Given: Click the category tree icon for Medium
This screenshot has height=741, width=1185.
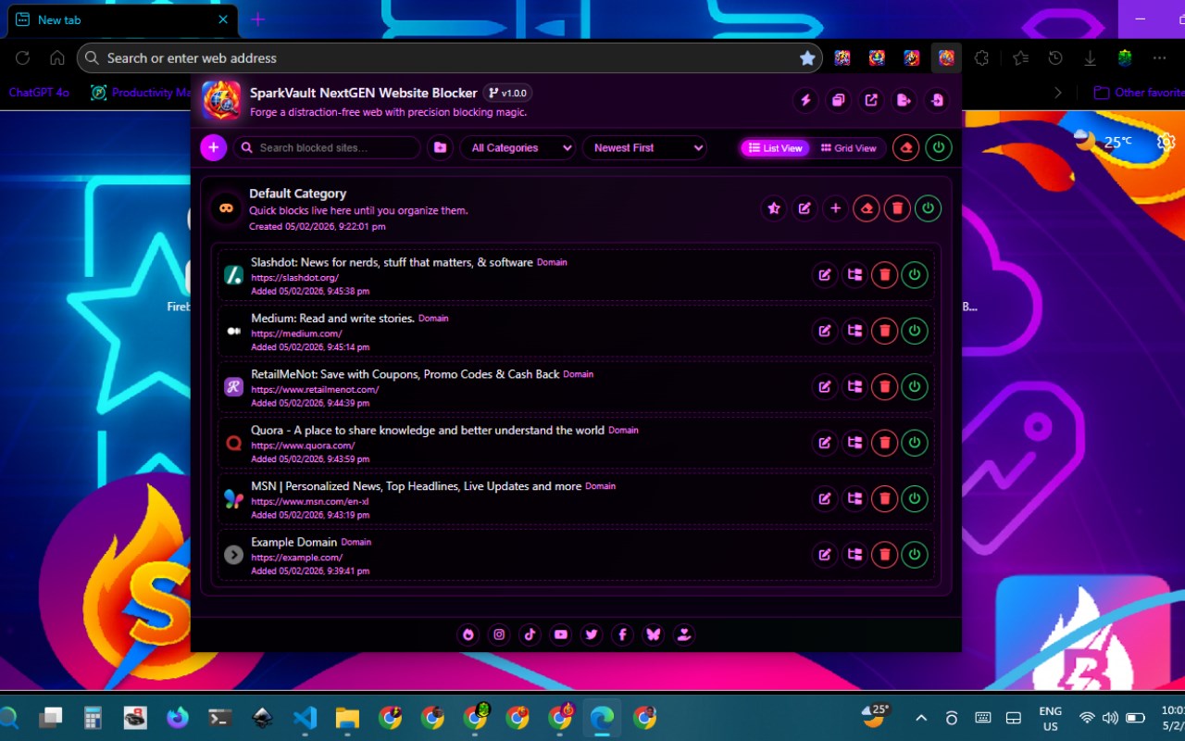Looking at the screenshot, I should (x=854, y=331).
